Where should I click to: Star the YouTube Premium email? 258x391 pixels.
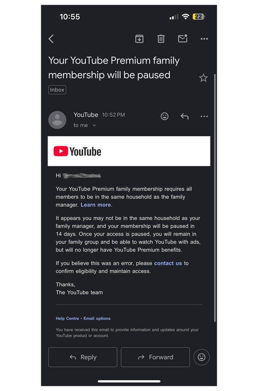pos(204,78)
